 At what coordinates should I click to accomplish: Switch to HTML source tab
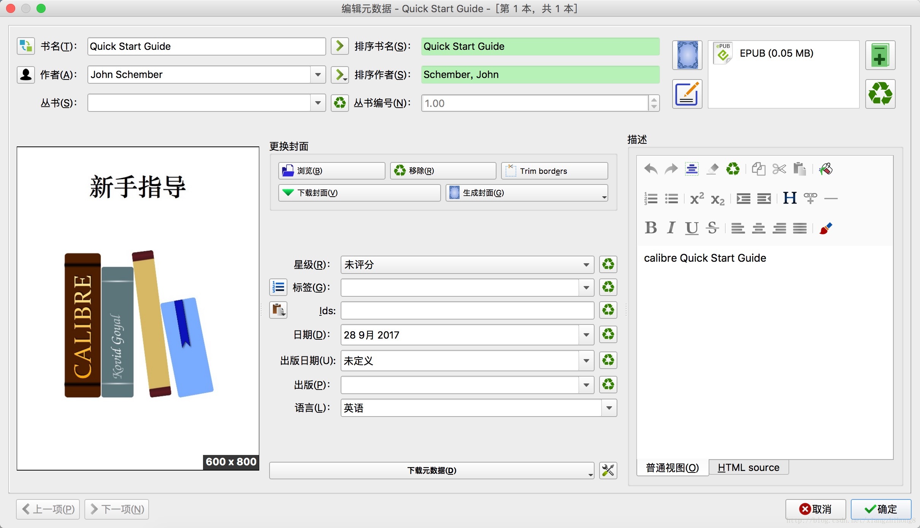[x=748, y=468]
